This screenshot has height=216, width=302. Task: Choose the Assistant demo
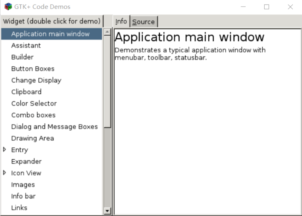(26, 45)
